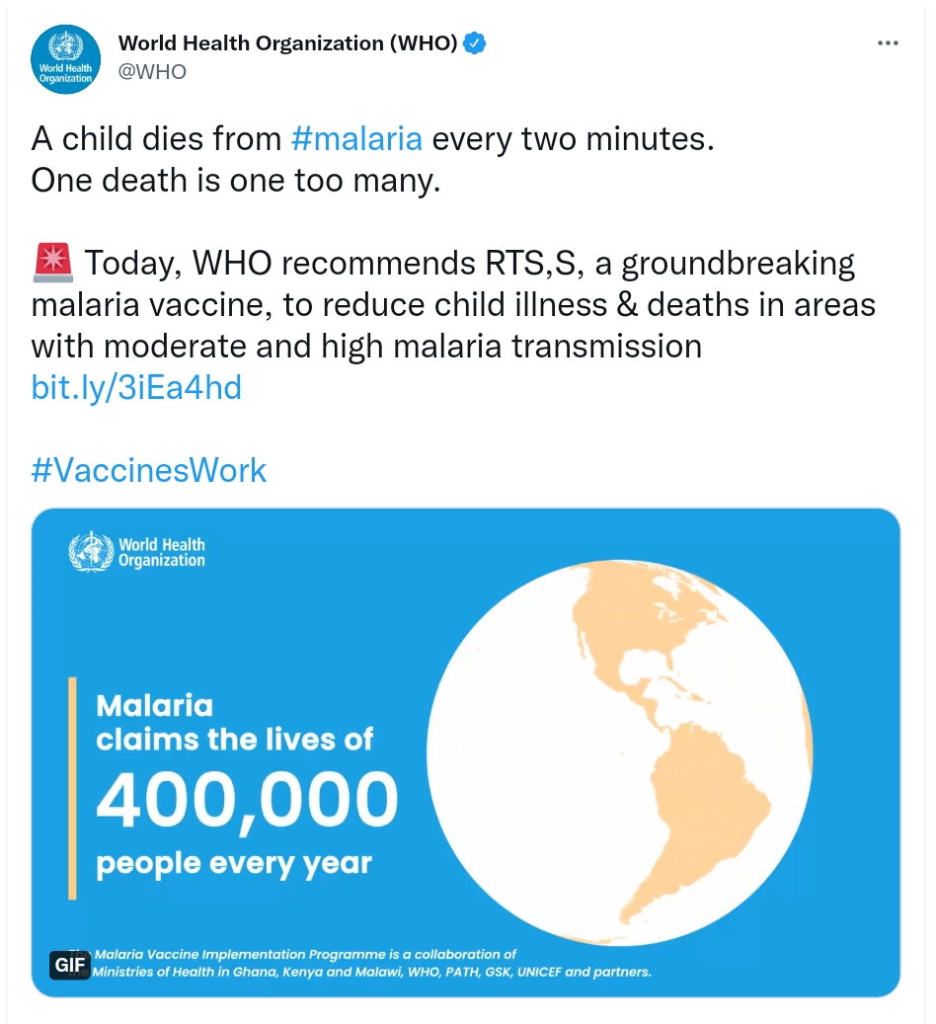Viewport: 936px width, 1024px height.
Task: Click the 'people every year' caption
Action: tap(233, 863)
